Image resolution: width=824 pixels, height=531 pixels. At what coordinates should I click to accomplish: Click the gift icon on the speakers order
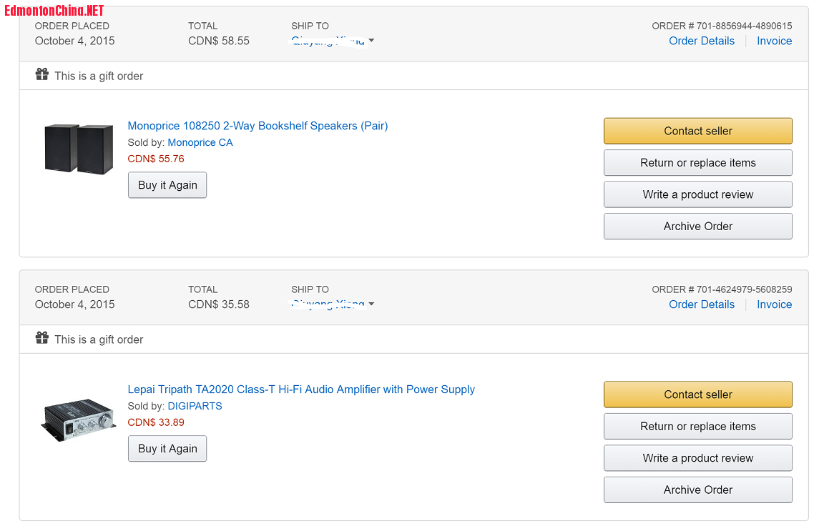pyautogui.click(x=42, y=74)
